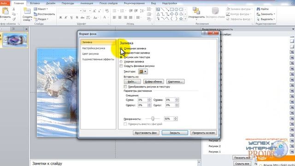
Task: Select Художественные эффекты in the dialog list
Action: [98, 59]
